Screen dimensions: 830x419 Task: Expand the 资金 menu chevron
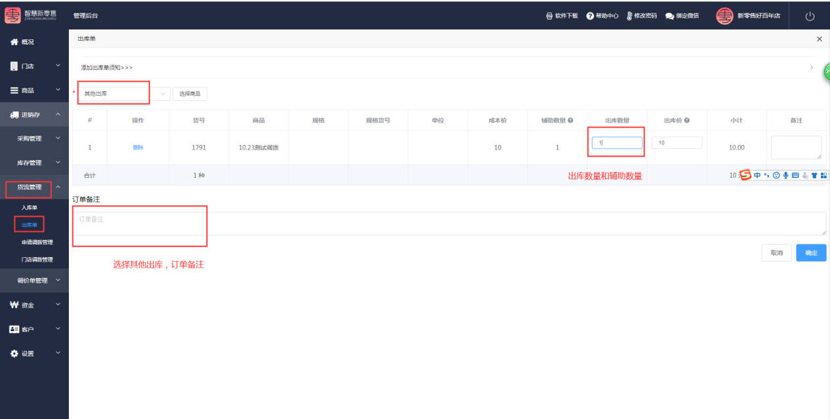[x=58, y=304]
